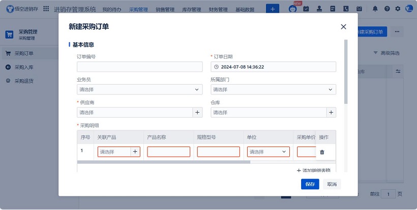The height and width of the screenshot is (210, 417).
Task: Open the more options ellipsis button
Action: tap(397, 32)
